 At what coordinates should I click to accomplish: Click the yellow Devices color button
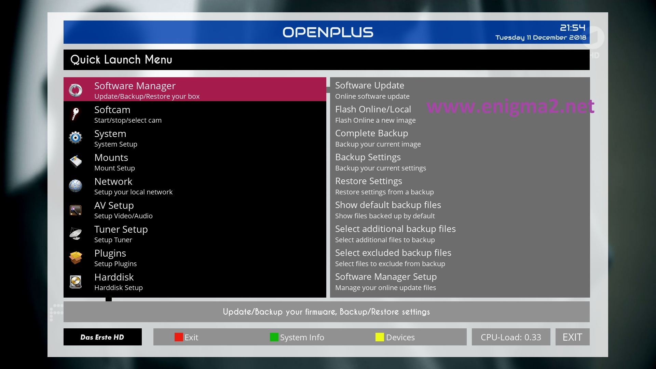click(x=380, y=337)
